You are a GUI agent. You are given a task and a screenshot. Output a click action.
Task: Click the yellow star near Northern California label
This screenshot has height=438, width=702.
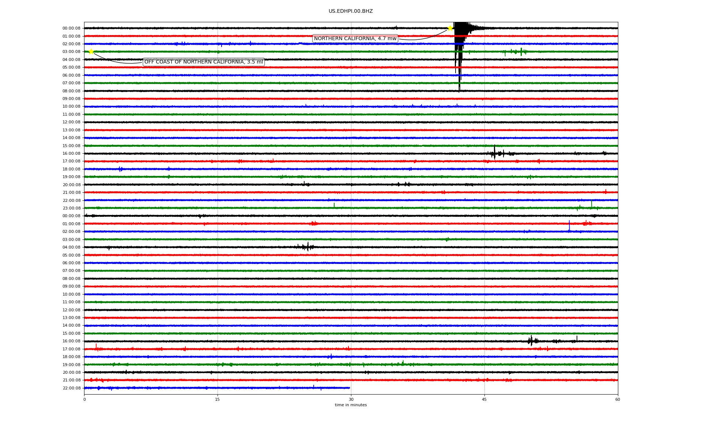click(x=450, y=28)
